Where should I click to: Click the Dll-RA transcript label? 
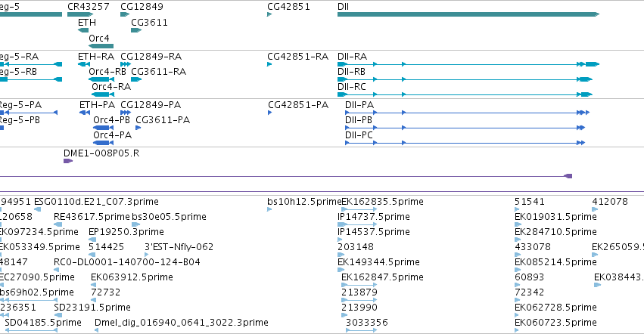(x=353, y=56)
